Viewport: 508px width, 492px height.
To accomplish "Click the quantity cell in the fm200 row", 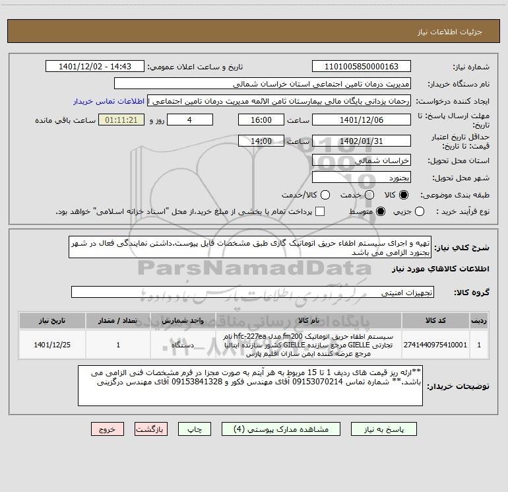I will 118,345.
